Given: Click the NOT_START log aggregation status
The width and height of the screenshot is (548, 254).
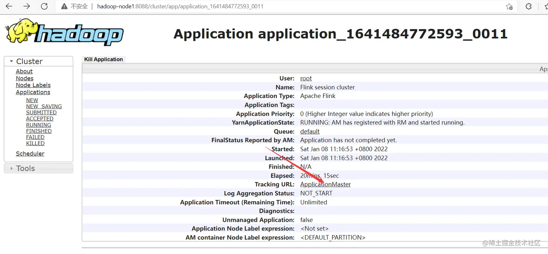Looking at the screenshot, I should [316, 193].
